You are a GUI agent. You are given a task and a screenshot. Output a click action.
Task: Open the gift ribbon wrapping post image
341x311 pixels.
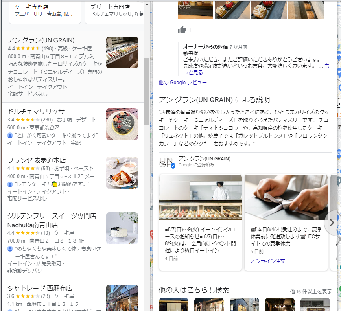tap(286, 197)
